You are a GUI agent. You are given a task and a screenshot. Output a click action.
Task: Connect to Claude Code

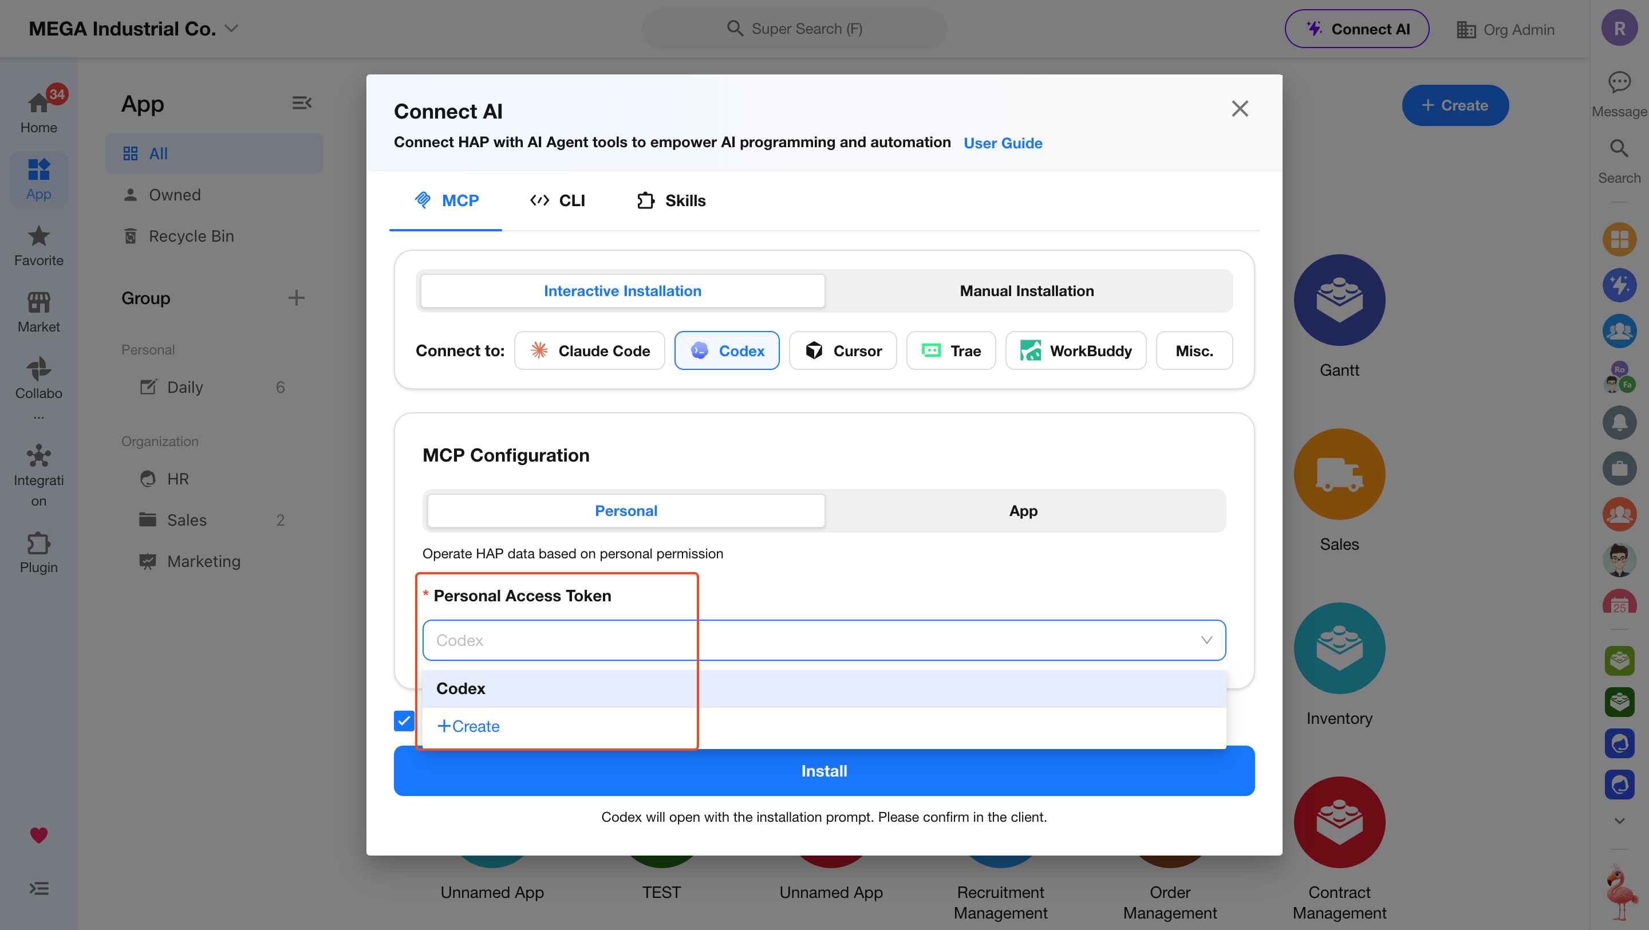pyautogui.click(x=589, y=350)
